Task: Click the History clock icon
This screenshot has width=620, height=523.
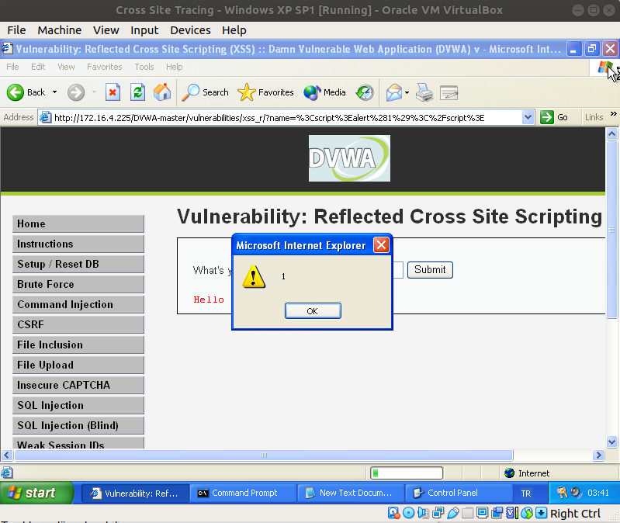Action: click(x=365, y=92)
